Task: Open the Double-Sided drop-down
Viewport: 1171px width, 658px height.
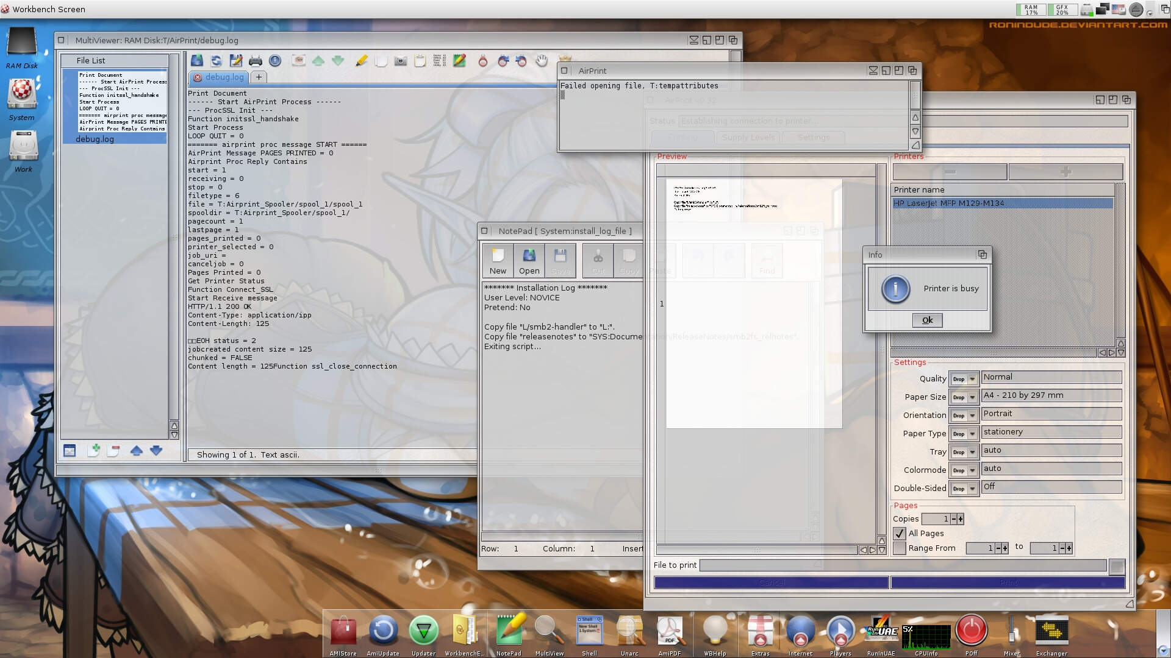Action: coord(964,489)
